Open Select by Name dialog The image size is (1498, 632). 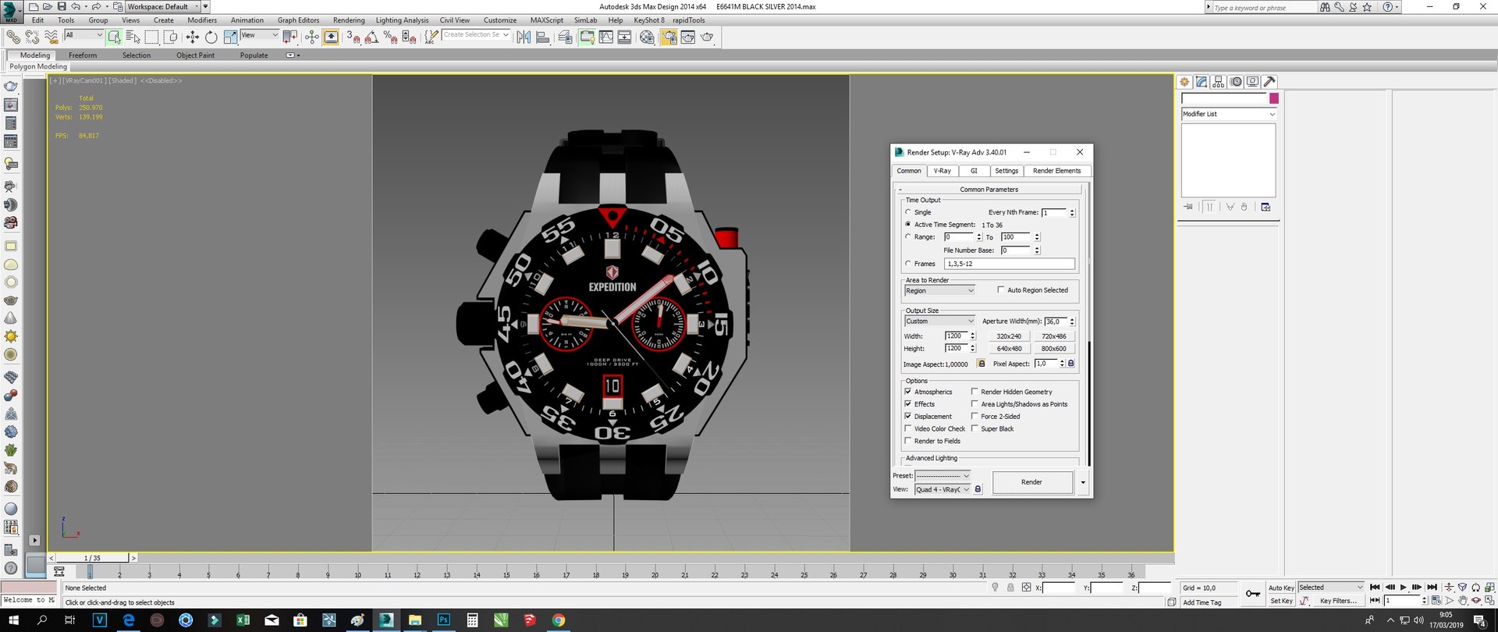(x=133, y=37)
